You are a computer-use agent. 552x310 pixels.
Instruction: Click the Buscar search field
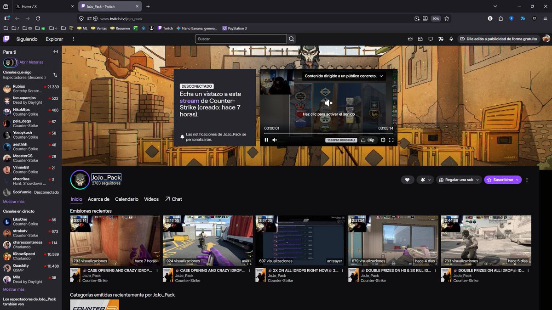(x=241, y=39)
